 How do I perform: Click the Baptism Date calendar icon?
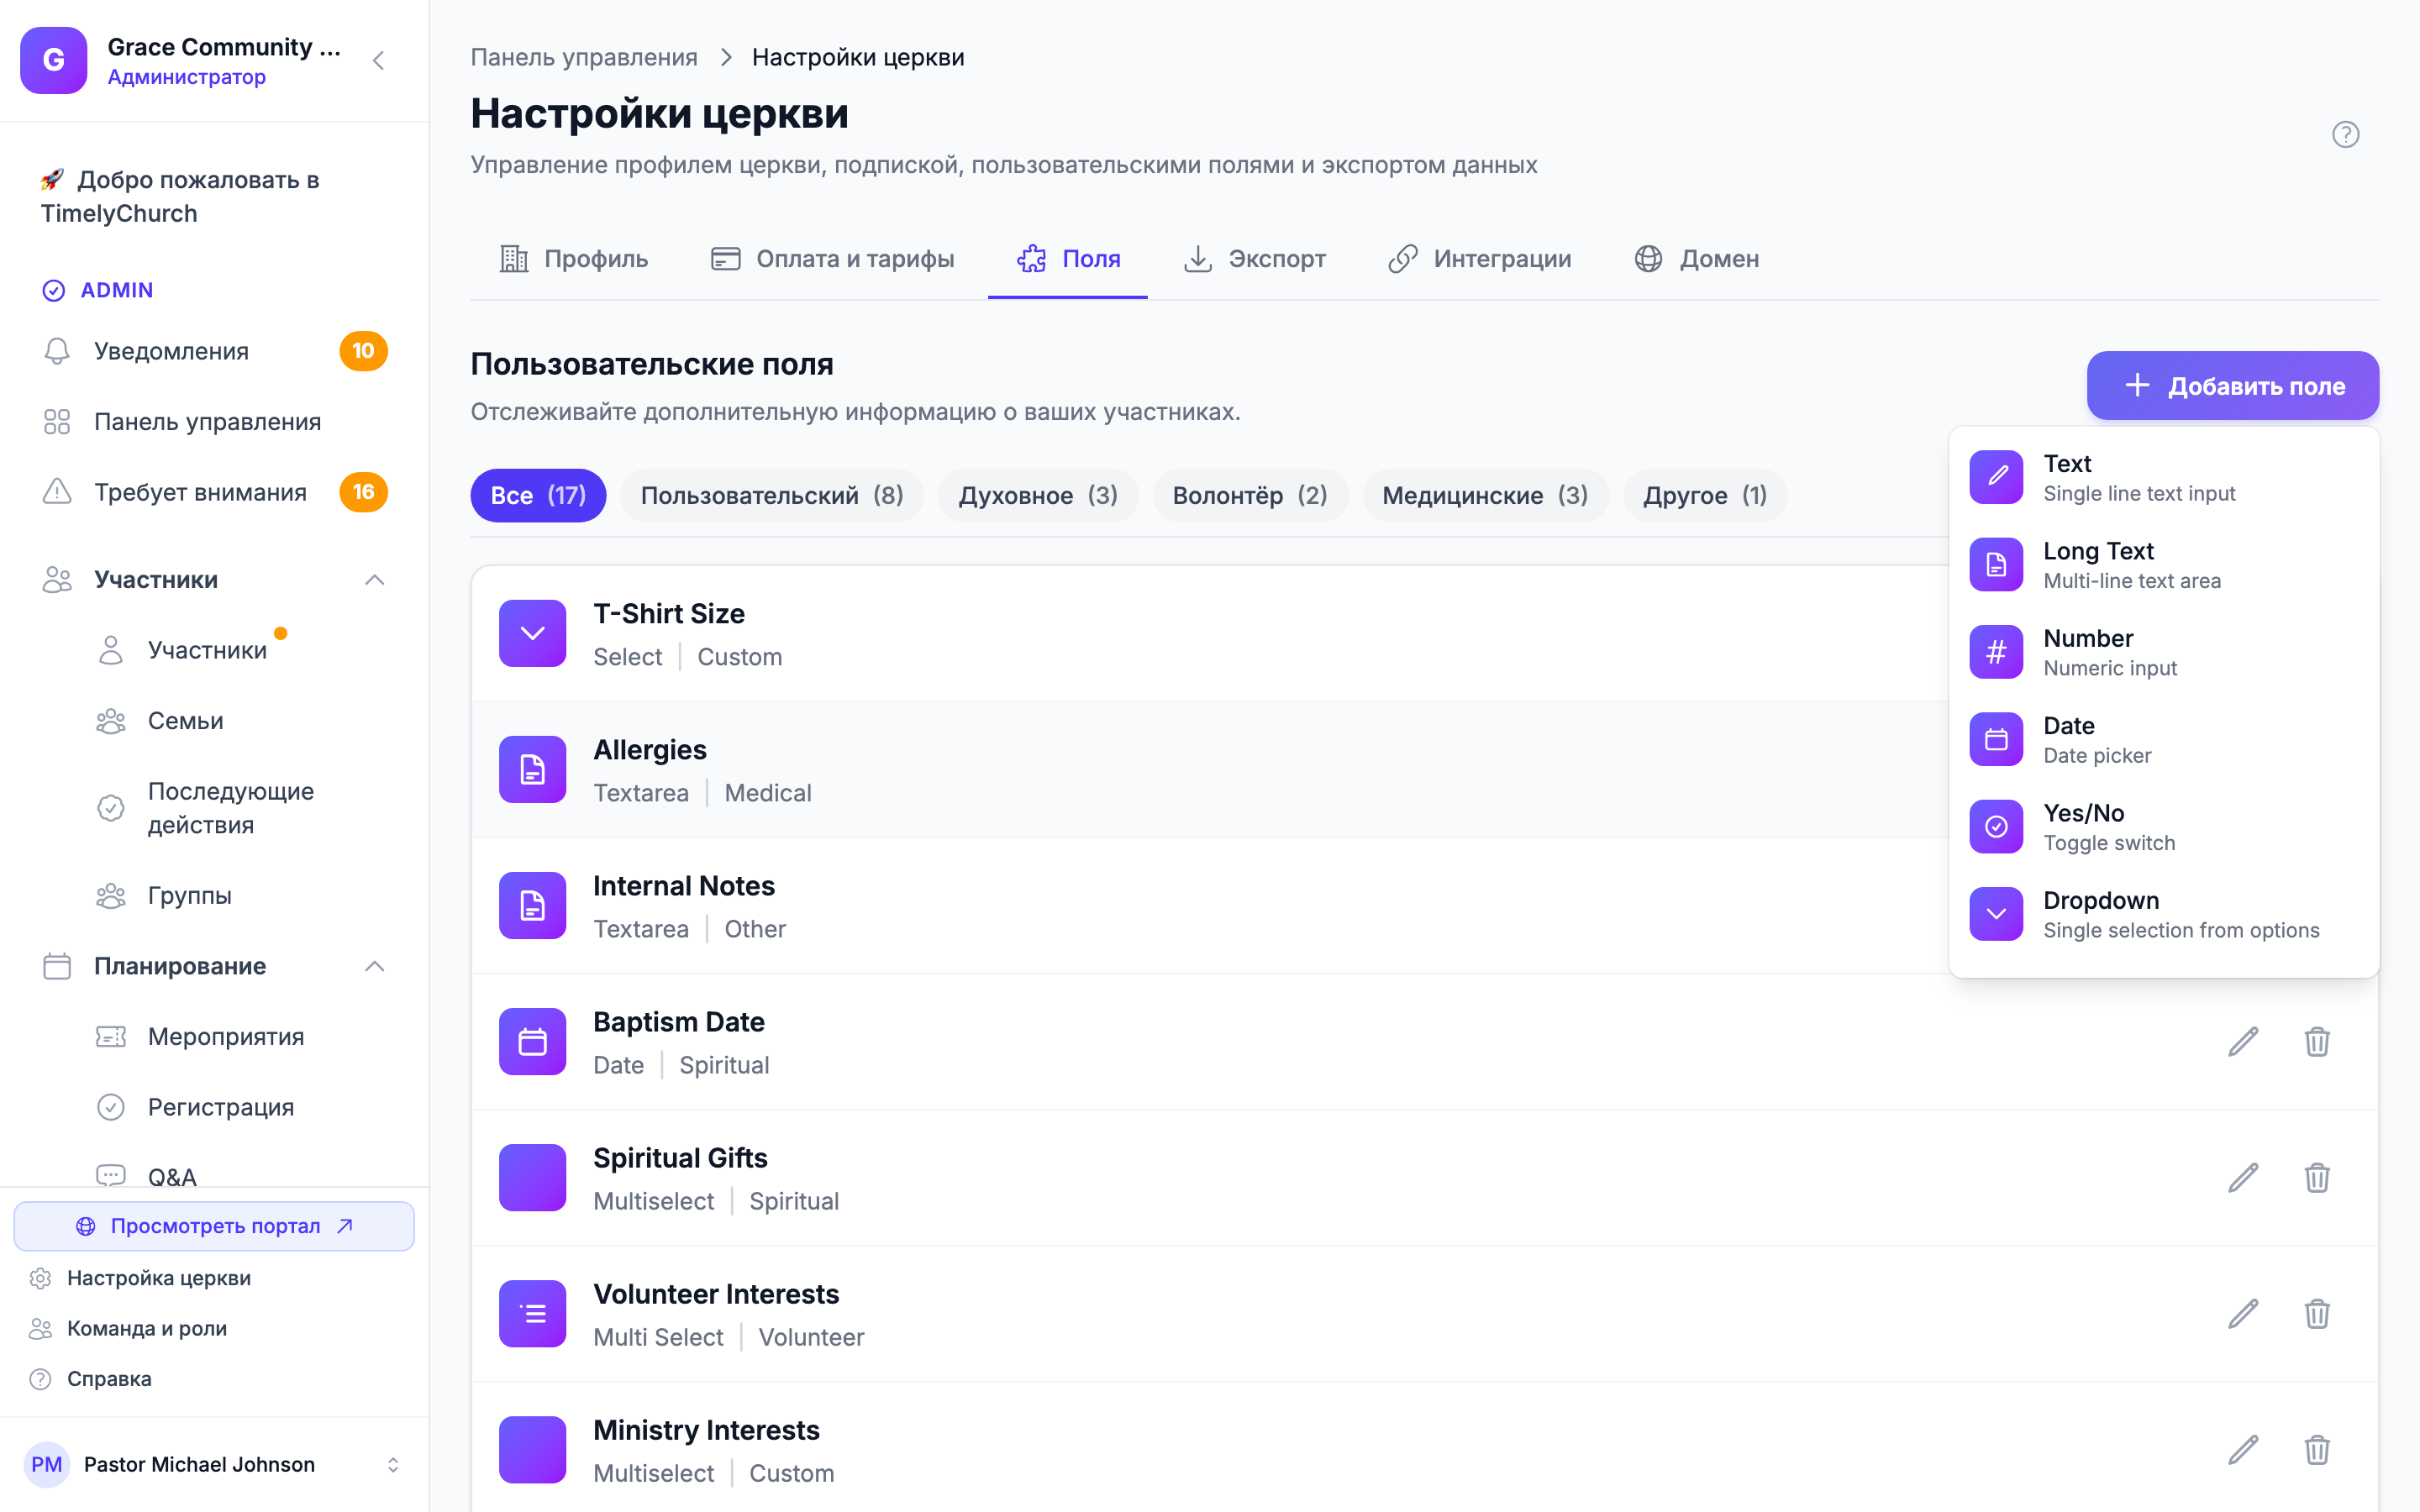533,1041
